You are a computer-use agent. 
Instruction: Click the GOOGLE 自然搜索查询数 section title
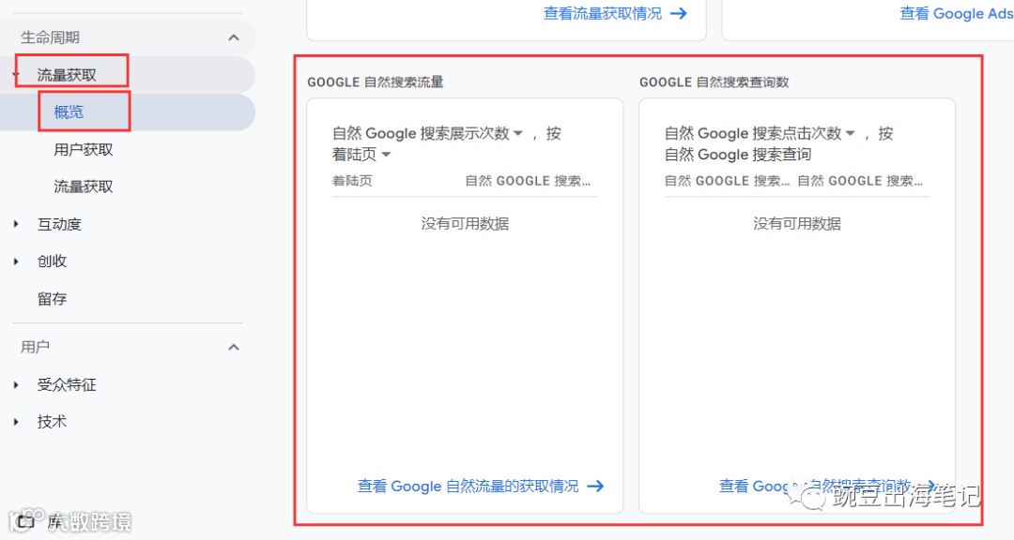pyautogui.click(x=714, y=82)
